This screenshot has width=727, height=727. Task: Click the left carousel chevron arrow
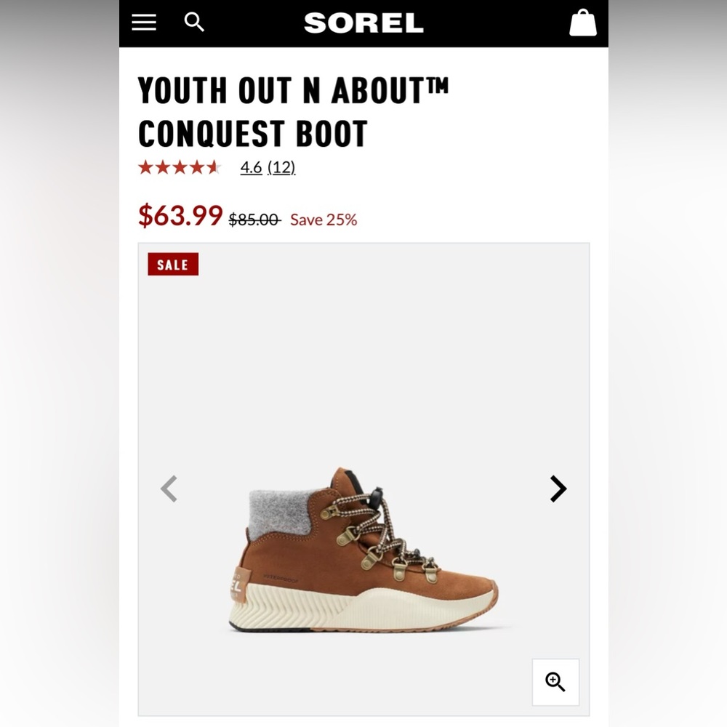point(169,489)
